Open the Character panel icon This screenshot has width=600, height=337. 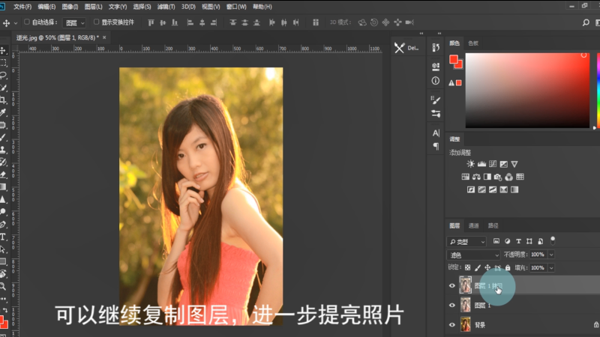(436, 133)
